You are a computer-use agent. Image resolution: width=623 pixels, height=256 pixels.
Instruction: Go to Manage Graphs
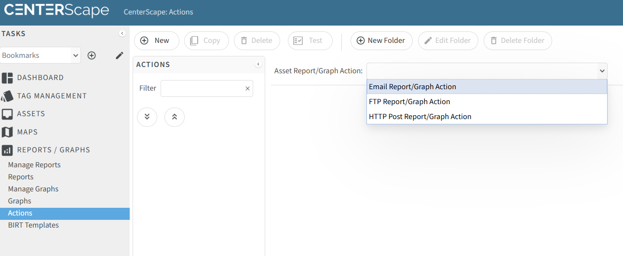pos(33,189)
